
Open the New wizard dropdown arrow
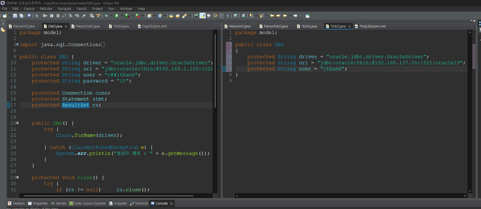click(10, 16)
